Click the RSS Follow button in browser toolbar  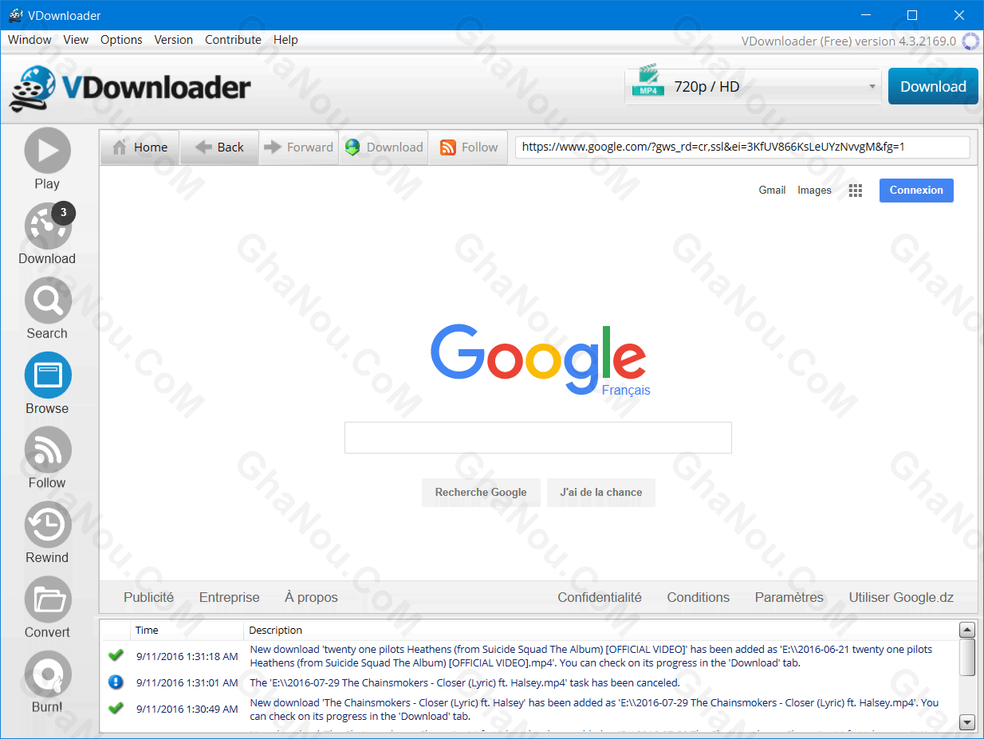click(468, 147)
